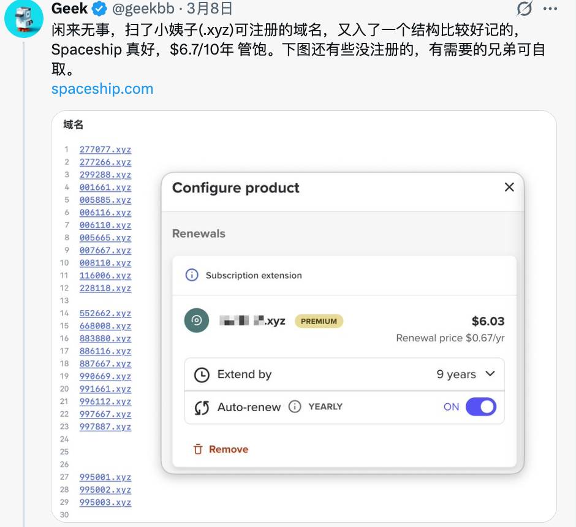Turn off the Auto-renew toggle

click(x=480, y=407)
